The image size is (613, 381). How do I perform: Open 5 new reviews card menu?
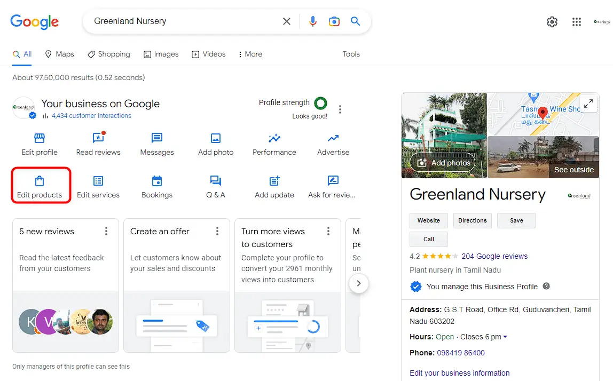pos(106,232)
